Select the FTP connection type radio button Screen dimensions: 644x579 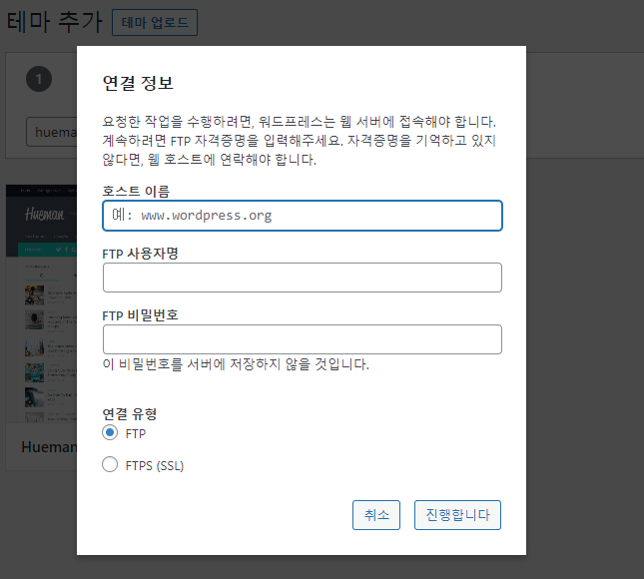[110, 433]
